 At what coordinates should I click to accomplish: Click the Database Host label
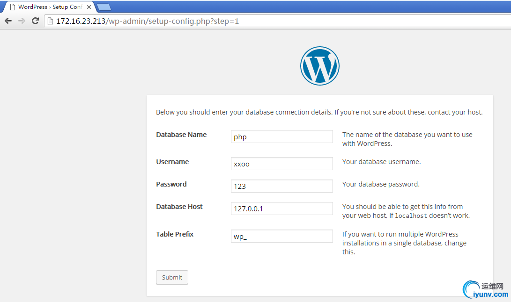[179, 207]
